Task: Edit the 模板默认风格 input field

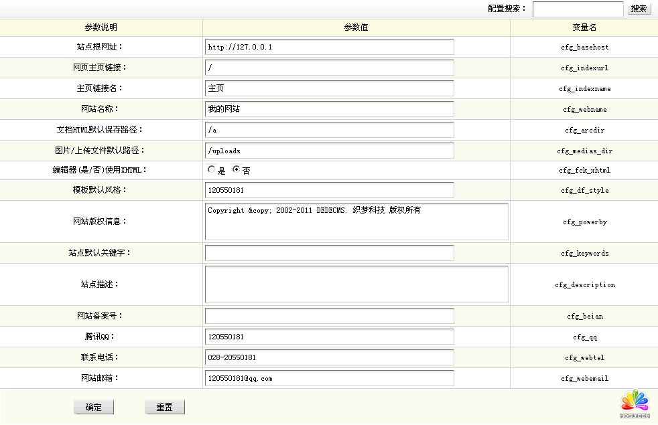Action: click(x=329, y=190)
